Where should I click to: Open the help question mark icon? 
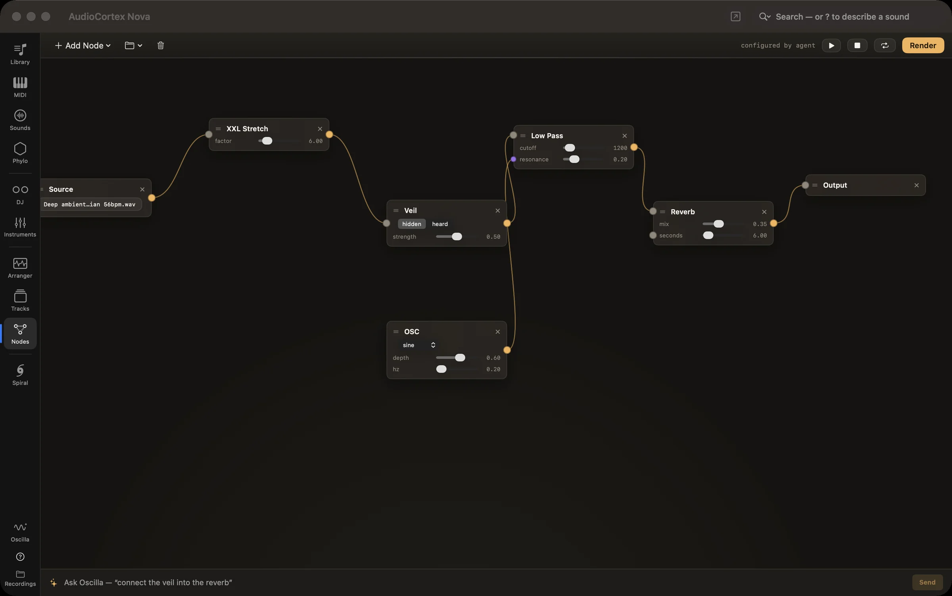(x=20, y=557)
